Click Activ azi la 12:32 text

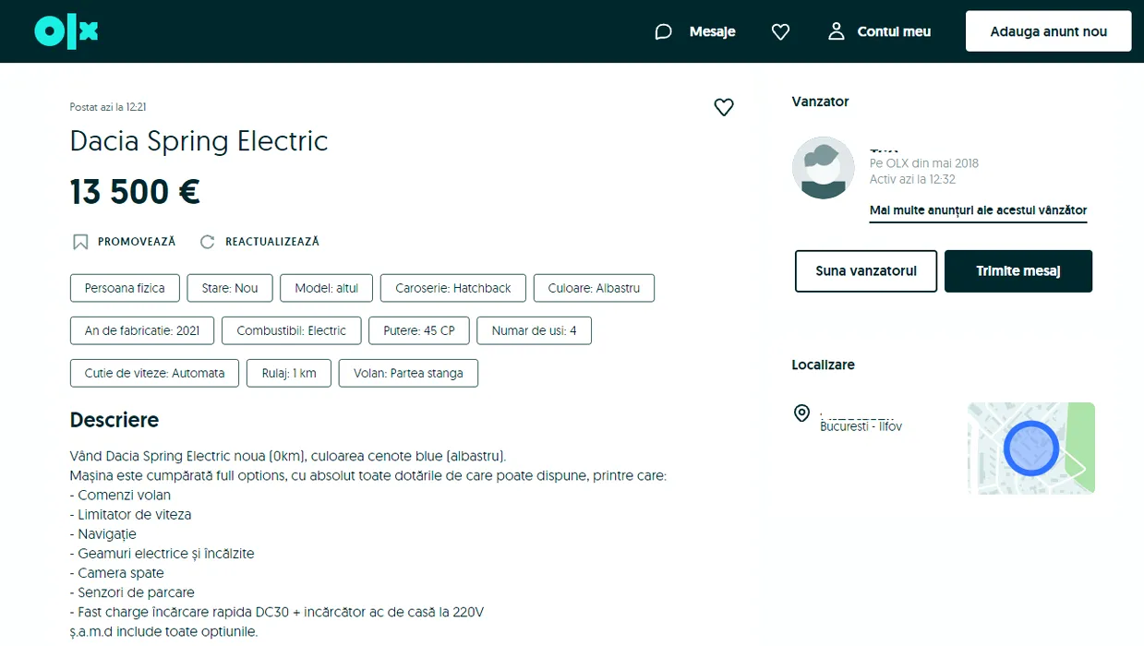click(912, 179)
